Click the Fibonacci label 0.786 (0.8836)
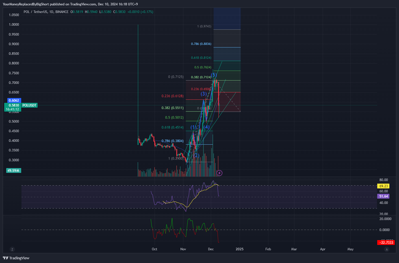Viewport: 399px width, 263px height. 201,44
